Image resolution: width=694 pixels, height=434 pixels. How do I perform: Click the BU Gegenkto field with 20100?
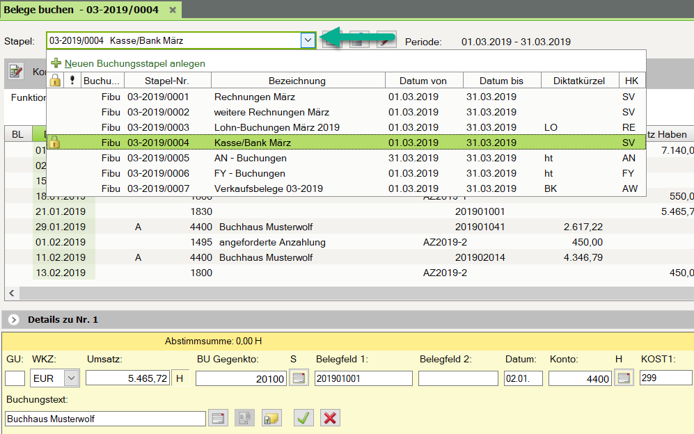click(x=242, y=378)
